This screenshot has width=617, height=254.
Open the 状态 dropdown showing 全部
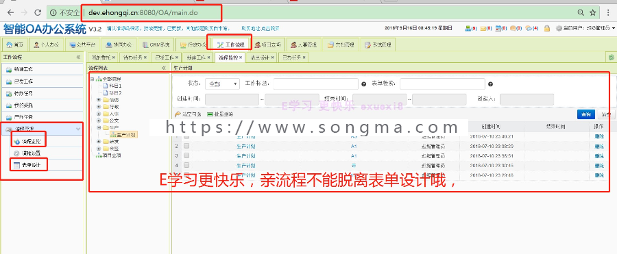[222, 84]
